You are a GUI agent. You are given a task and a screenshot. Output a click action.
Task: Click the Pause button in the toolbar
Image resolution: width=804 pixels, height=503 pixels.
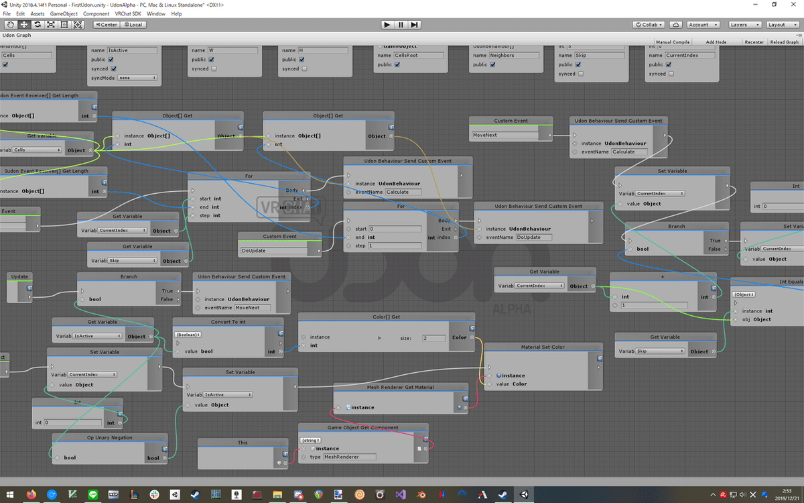401,25
